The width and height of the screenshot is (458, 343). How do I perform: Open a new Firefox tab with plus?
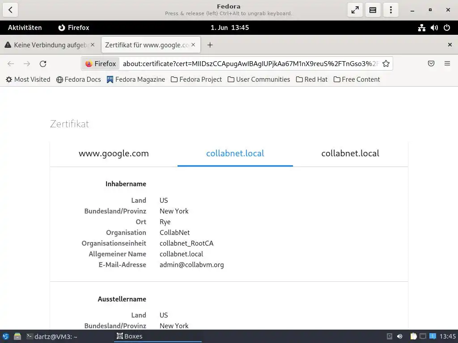click(210, 45)
